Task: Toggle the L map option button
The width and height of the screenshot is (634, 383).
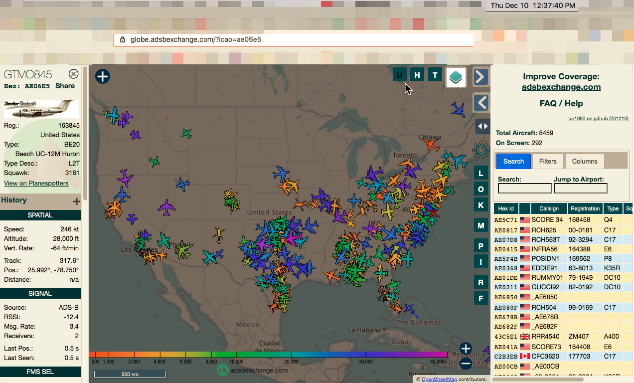Action: click(481, 174)
